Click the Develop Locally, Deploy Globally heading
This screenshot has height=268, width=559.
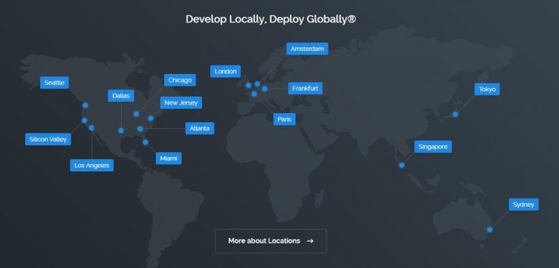[270, 19]
